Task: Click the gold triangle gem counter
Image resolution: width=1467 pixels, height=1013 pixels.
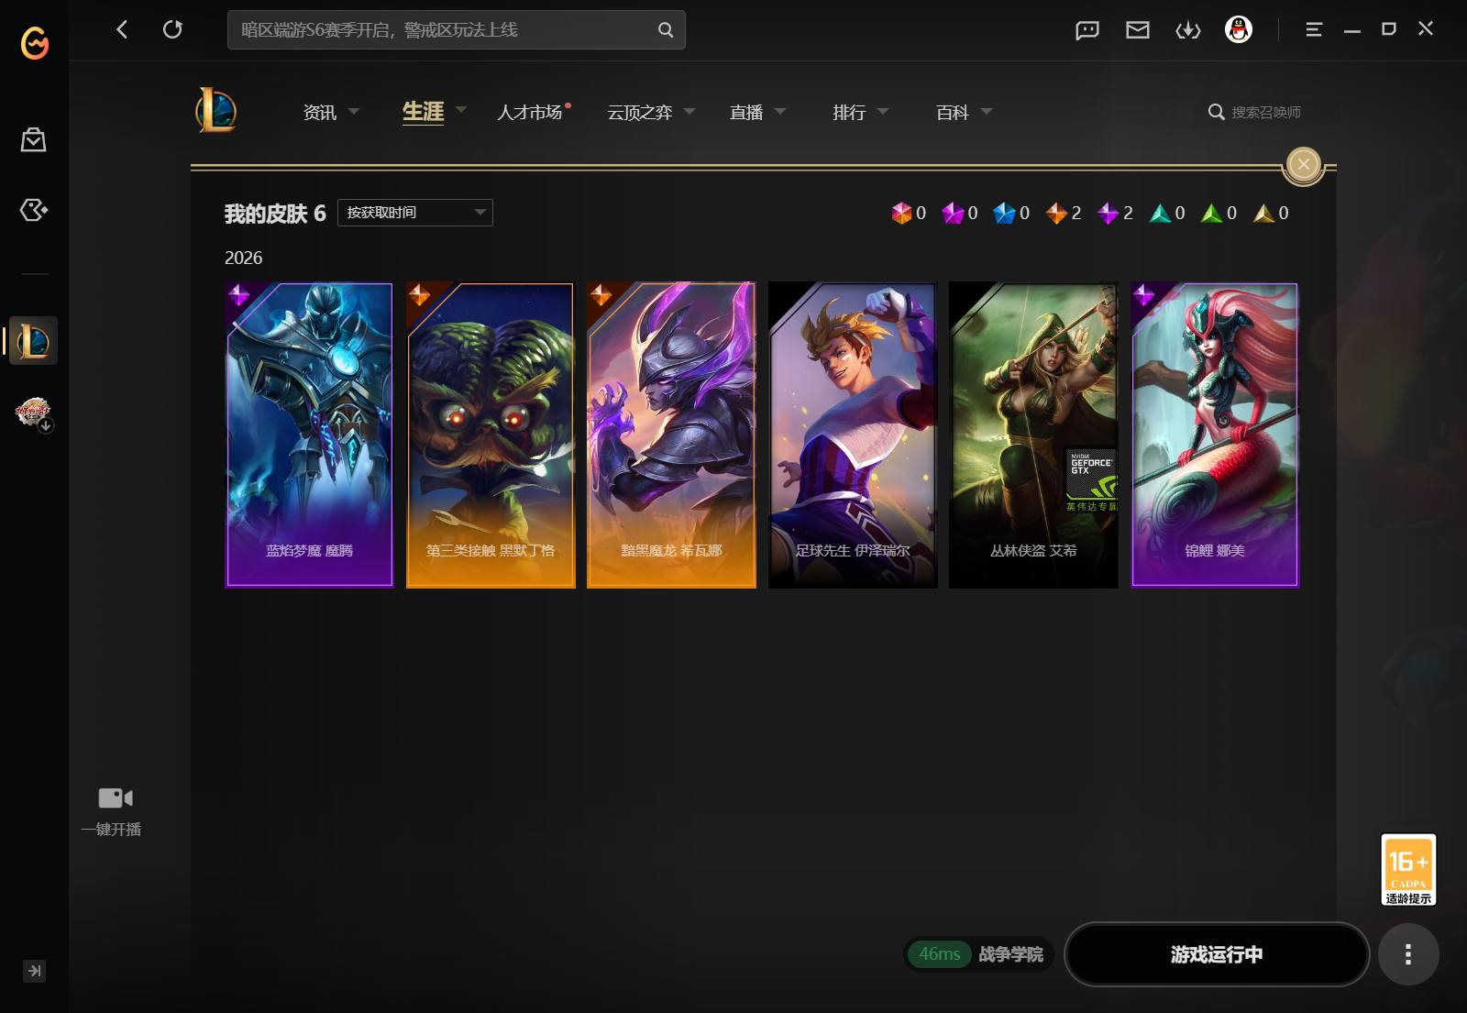Action: point(1264,213)
